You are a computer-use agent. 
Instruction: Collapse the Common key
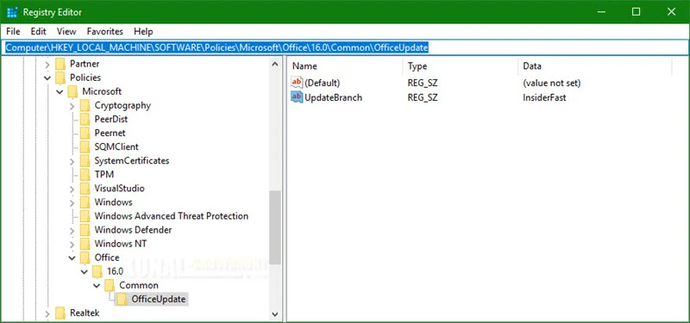[x=97, y=286]
